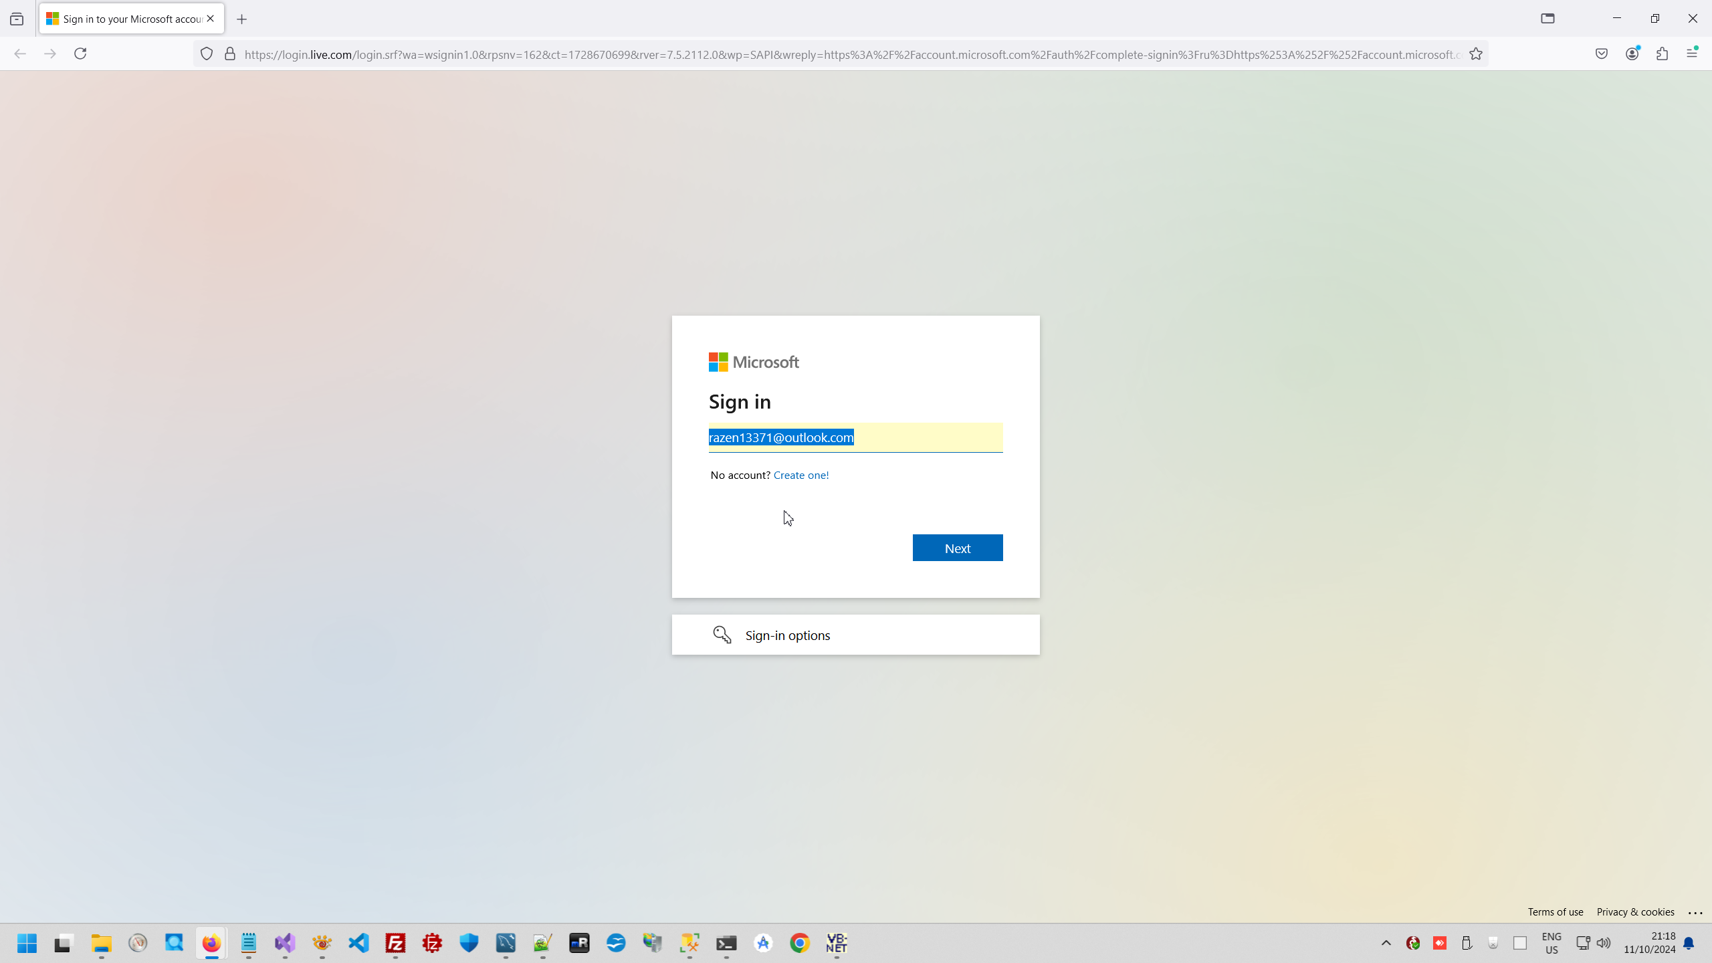Click the Next button

tap(957, 548)
